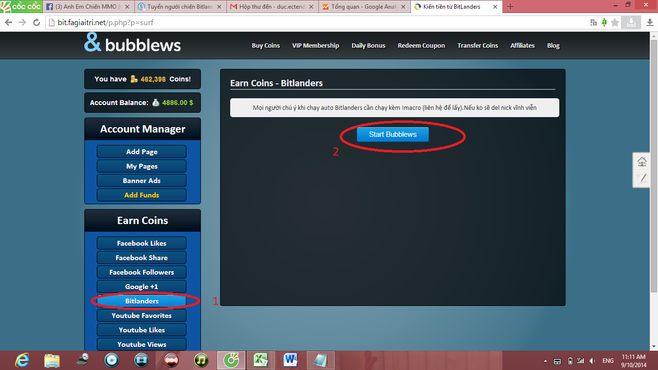Click the highlighted media download button
This screenshot has height=370, width=658.
(631, 23)
